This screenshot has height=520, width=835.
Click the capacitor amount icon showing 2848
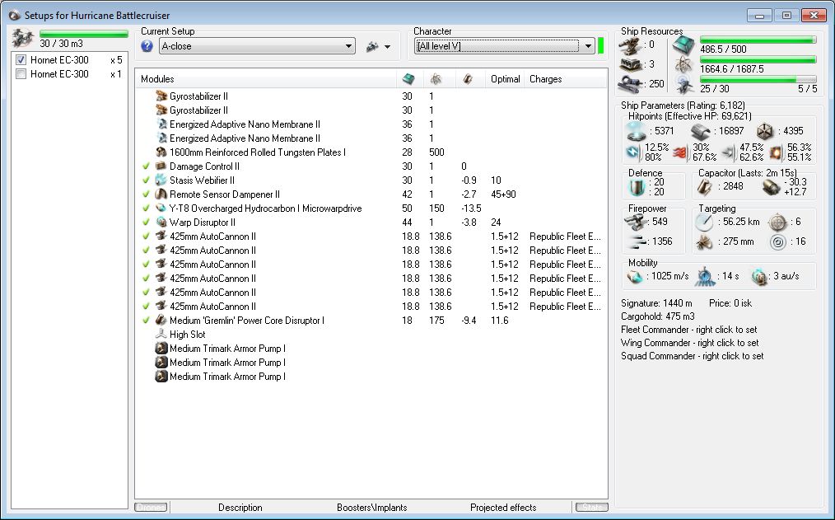point(705,186)
